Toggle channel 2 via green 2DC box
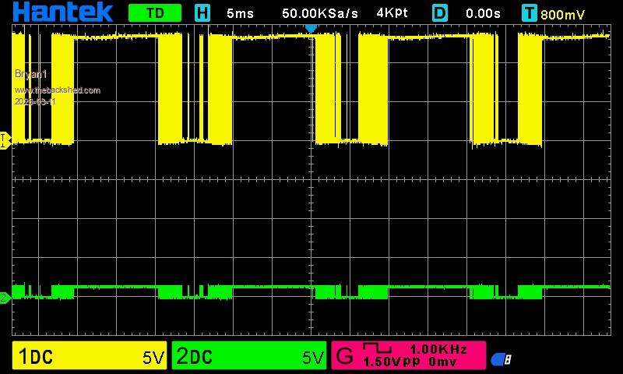This screenshot has height=374, width=623. [249, 357]
